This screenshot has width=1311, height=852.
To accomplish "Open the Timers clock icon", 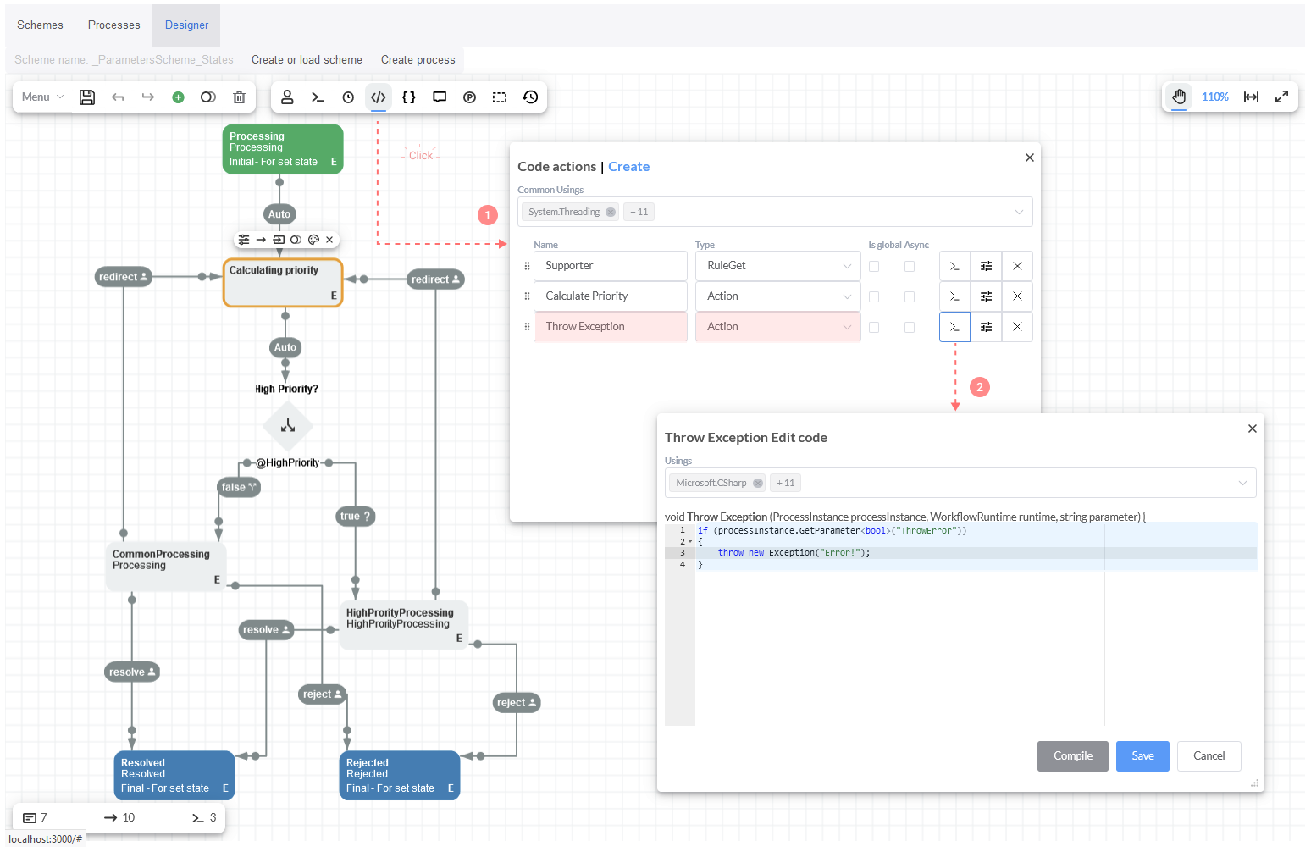I will click(x=348, y=97).
